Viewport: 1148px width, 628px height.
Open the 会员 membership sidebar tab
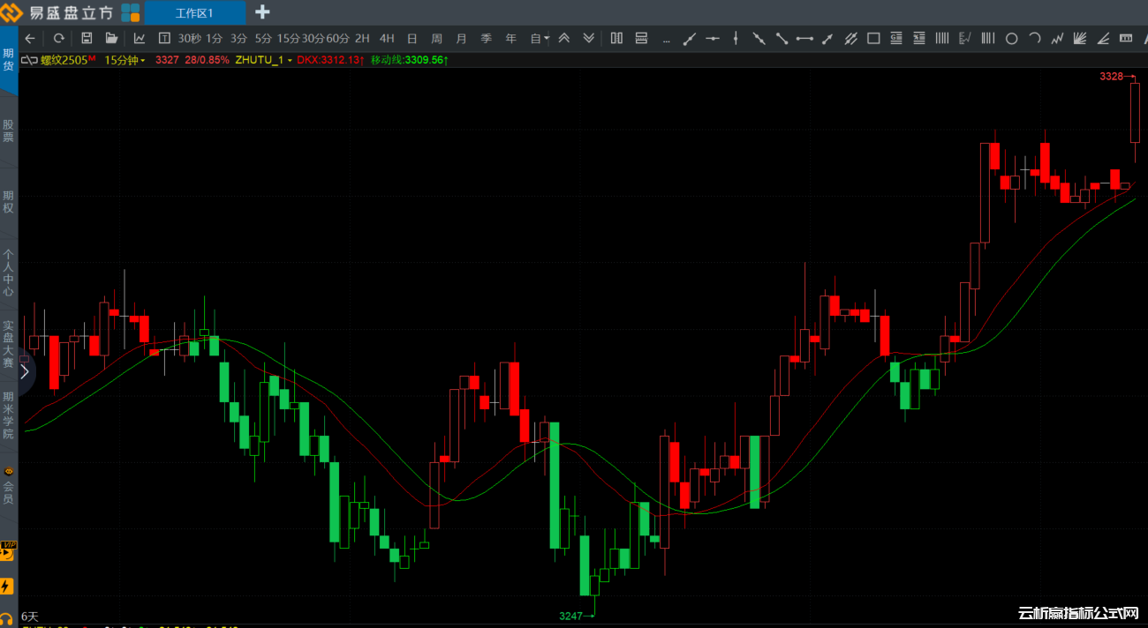(x=9, y=486)
